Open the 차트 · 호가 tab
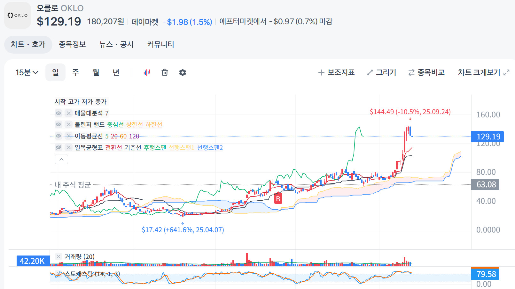The height and width of the screenshot is (289, 515). pos(28,44)
